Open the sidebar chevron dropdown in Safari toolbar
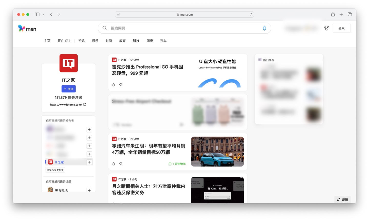 (43, 14)
